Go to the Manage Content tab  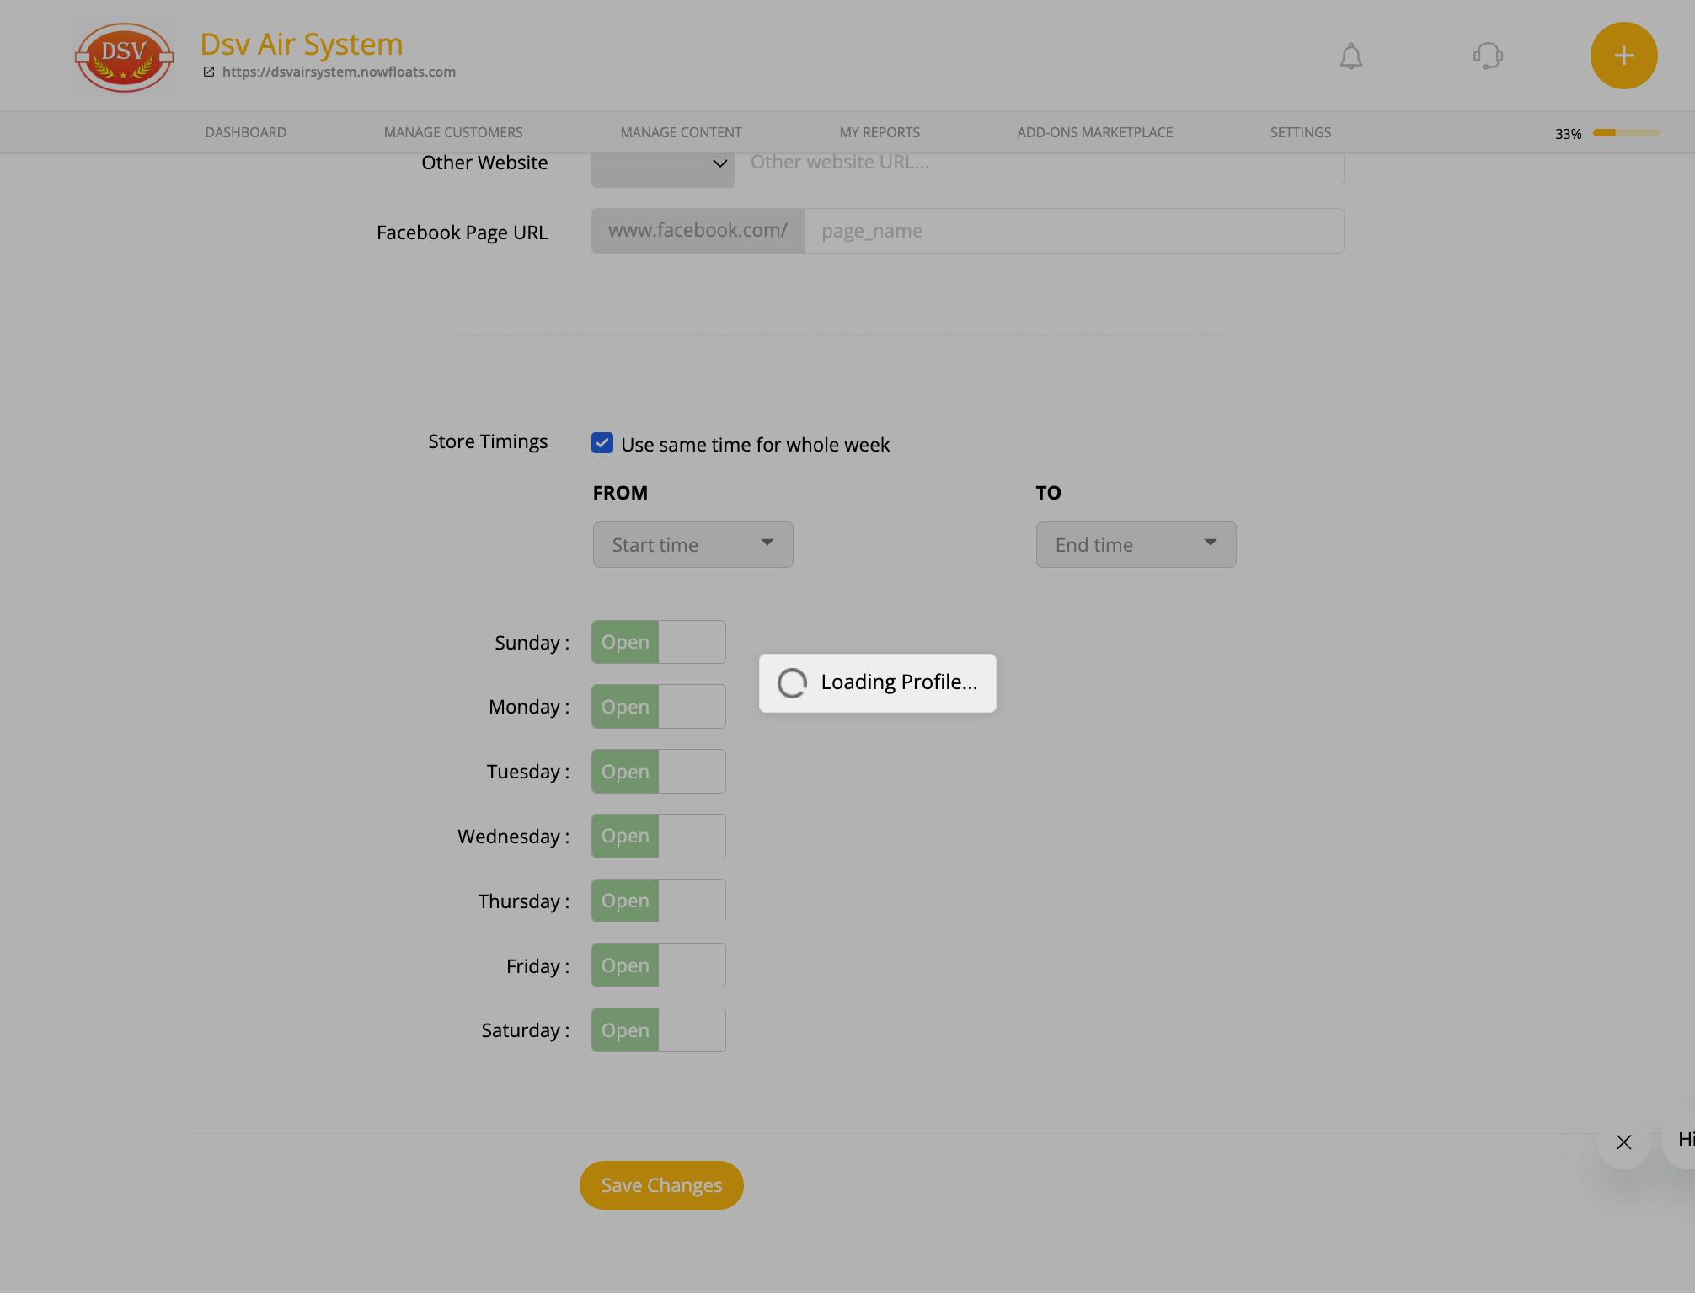click(x=681, y=132)
